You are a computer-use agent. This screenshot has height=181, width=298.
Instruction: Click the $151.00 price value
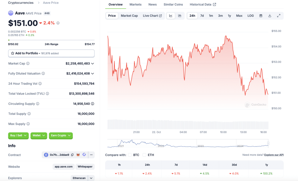[23, 23]
